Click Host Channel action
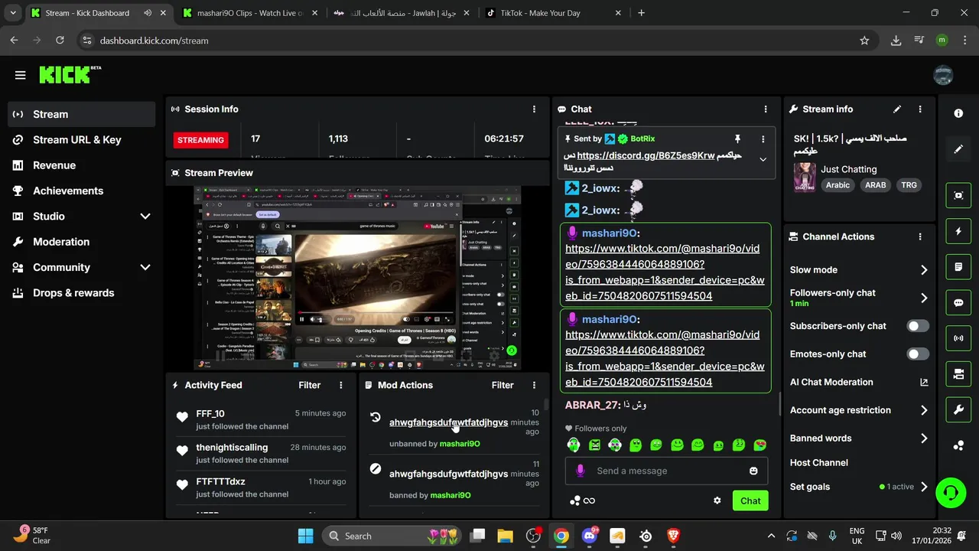The width and height of the screenshot is (979, 551). pos(818,463)
